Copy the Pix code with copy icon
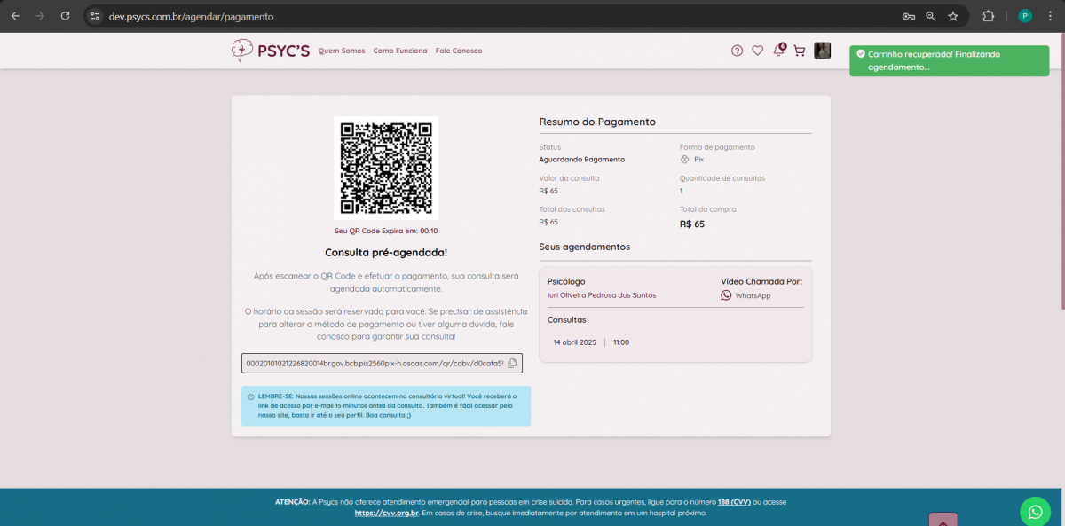Image resolution: width=1065 pixels, height=526 pixels. 512,364
